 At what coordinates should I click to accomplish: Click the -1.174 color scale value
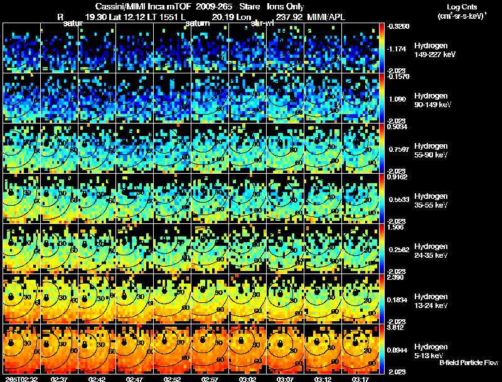coord(397,49)
